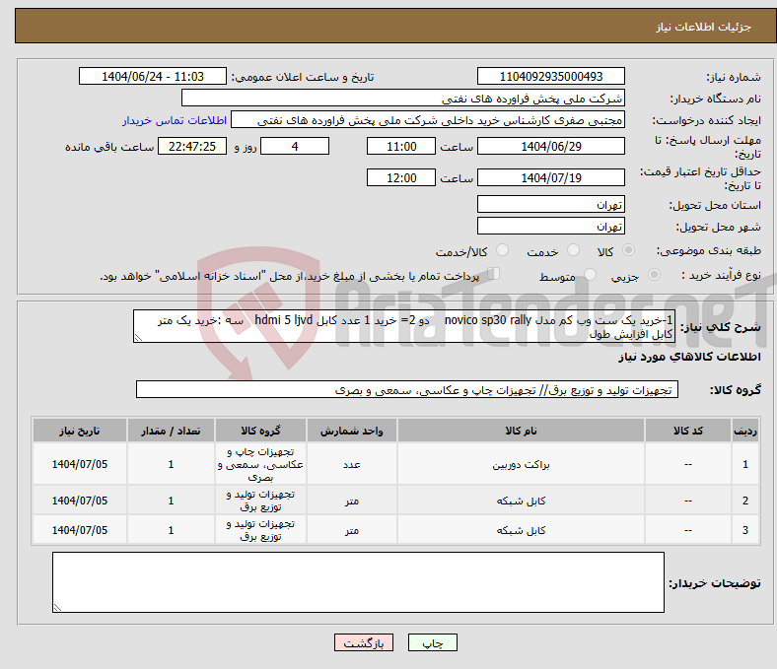Click the remaining time 22:47:25 field
The image size is (777, 669).
click(192, 146)
